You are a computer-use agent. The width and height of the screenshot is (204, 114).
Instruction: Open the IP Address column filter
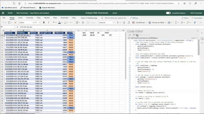pyautogui.click(x=29, y=33)
